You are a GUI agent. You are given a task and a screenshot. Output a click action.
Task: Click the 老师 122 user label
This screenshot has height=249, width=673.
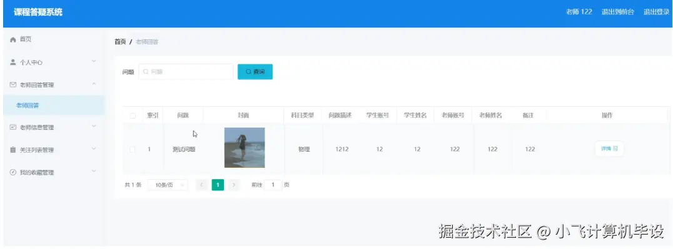tap(579, 12)
